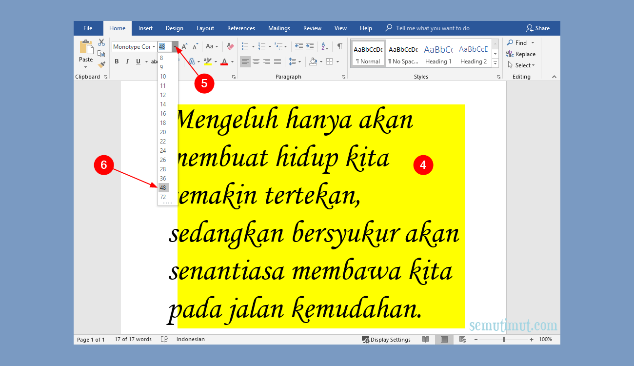Center the paragraph text
Screen dimensions: 634x366
(256, 61)
